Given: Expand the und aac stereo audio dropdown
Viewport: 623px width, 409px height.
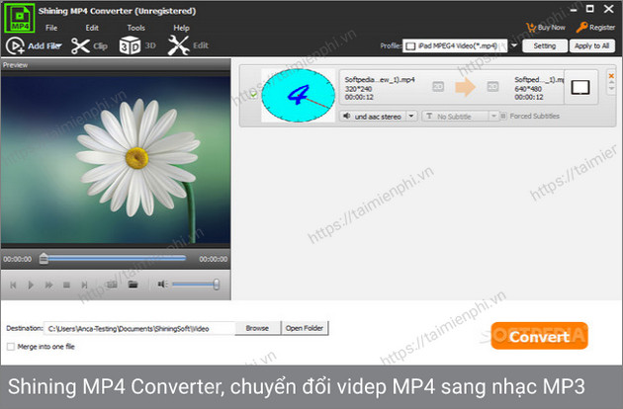Looking at the screenshot, I should pyautogui.click(x=411, y=116).
